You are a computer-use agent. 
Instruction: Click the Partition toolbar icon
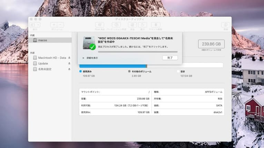click(x=116, y=25)
